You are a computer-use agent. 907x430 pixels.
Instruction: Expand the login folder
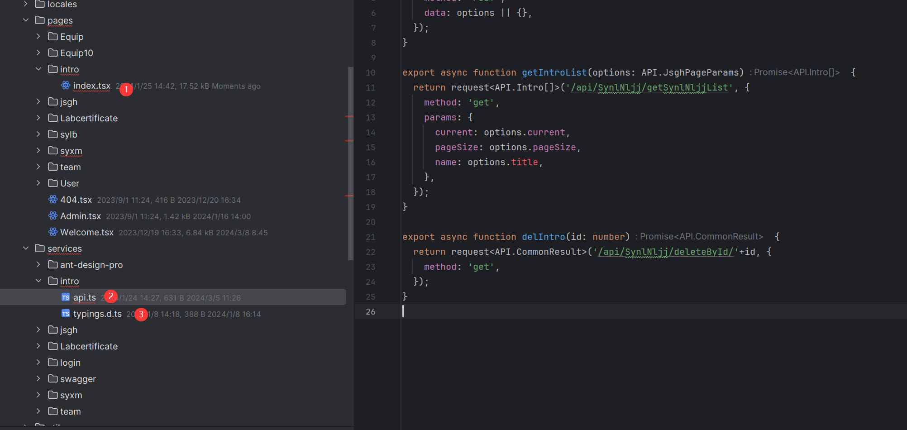tap(38, 363)
